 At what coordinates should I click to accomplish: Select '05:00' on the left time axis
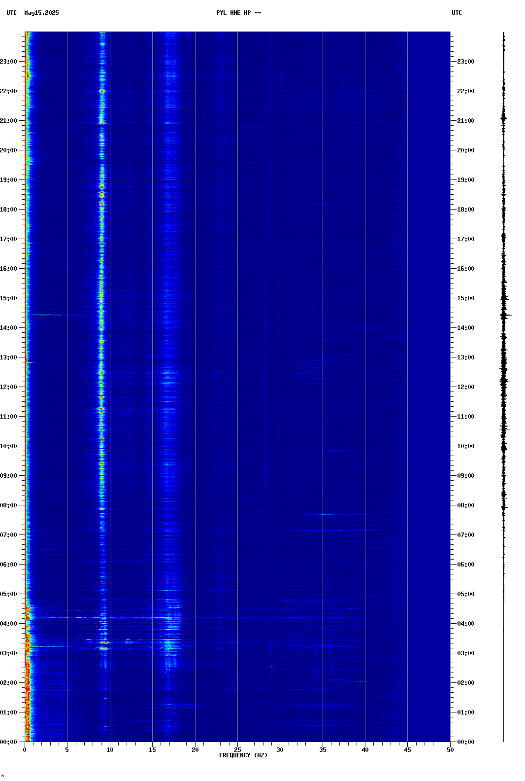[x=8, y=594]
